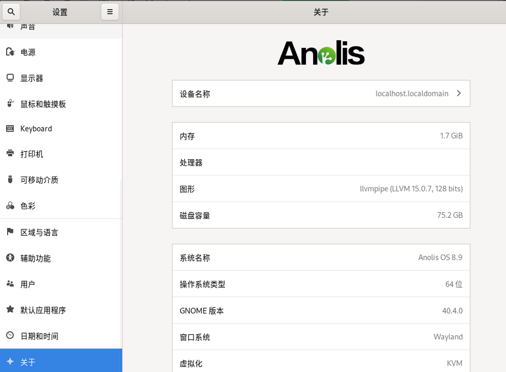
Task: Click the search magnifier icon in header
Action: pyautogui.click(x=11, y=12)
